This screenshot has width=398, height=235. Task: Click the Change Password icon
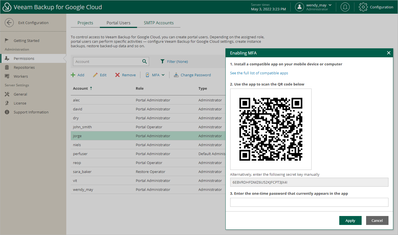176,75
